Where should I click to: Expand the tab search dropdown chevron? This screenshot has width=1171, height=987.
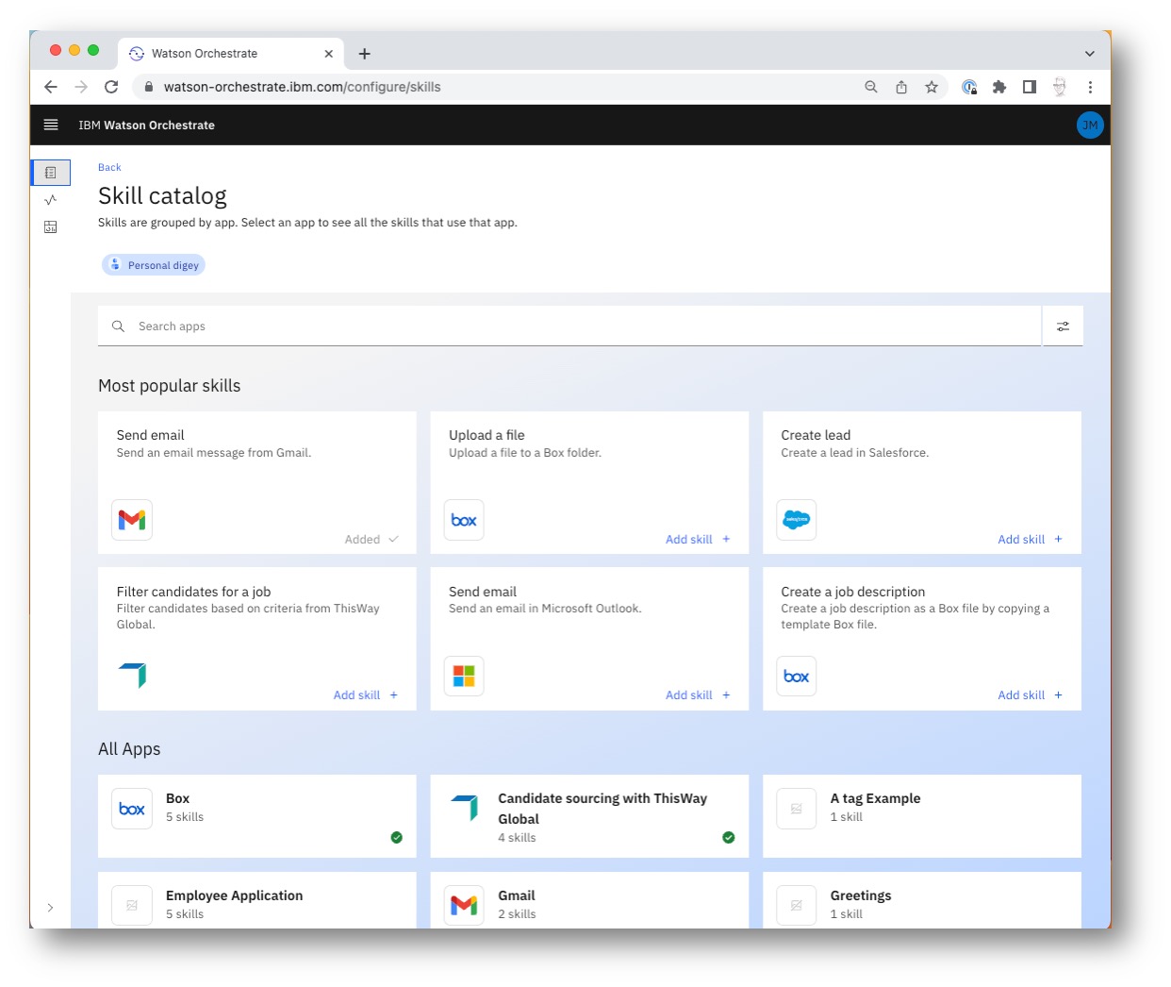(1089, 54)
